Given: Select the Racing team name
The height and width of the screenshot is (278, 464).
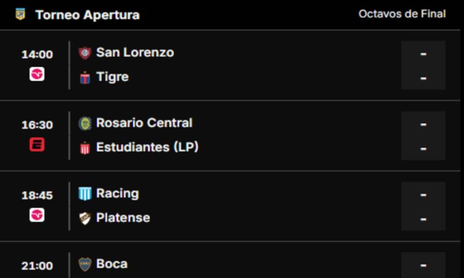Looking at the screenshot, I should click(118, 193).
